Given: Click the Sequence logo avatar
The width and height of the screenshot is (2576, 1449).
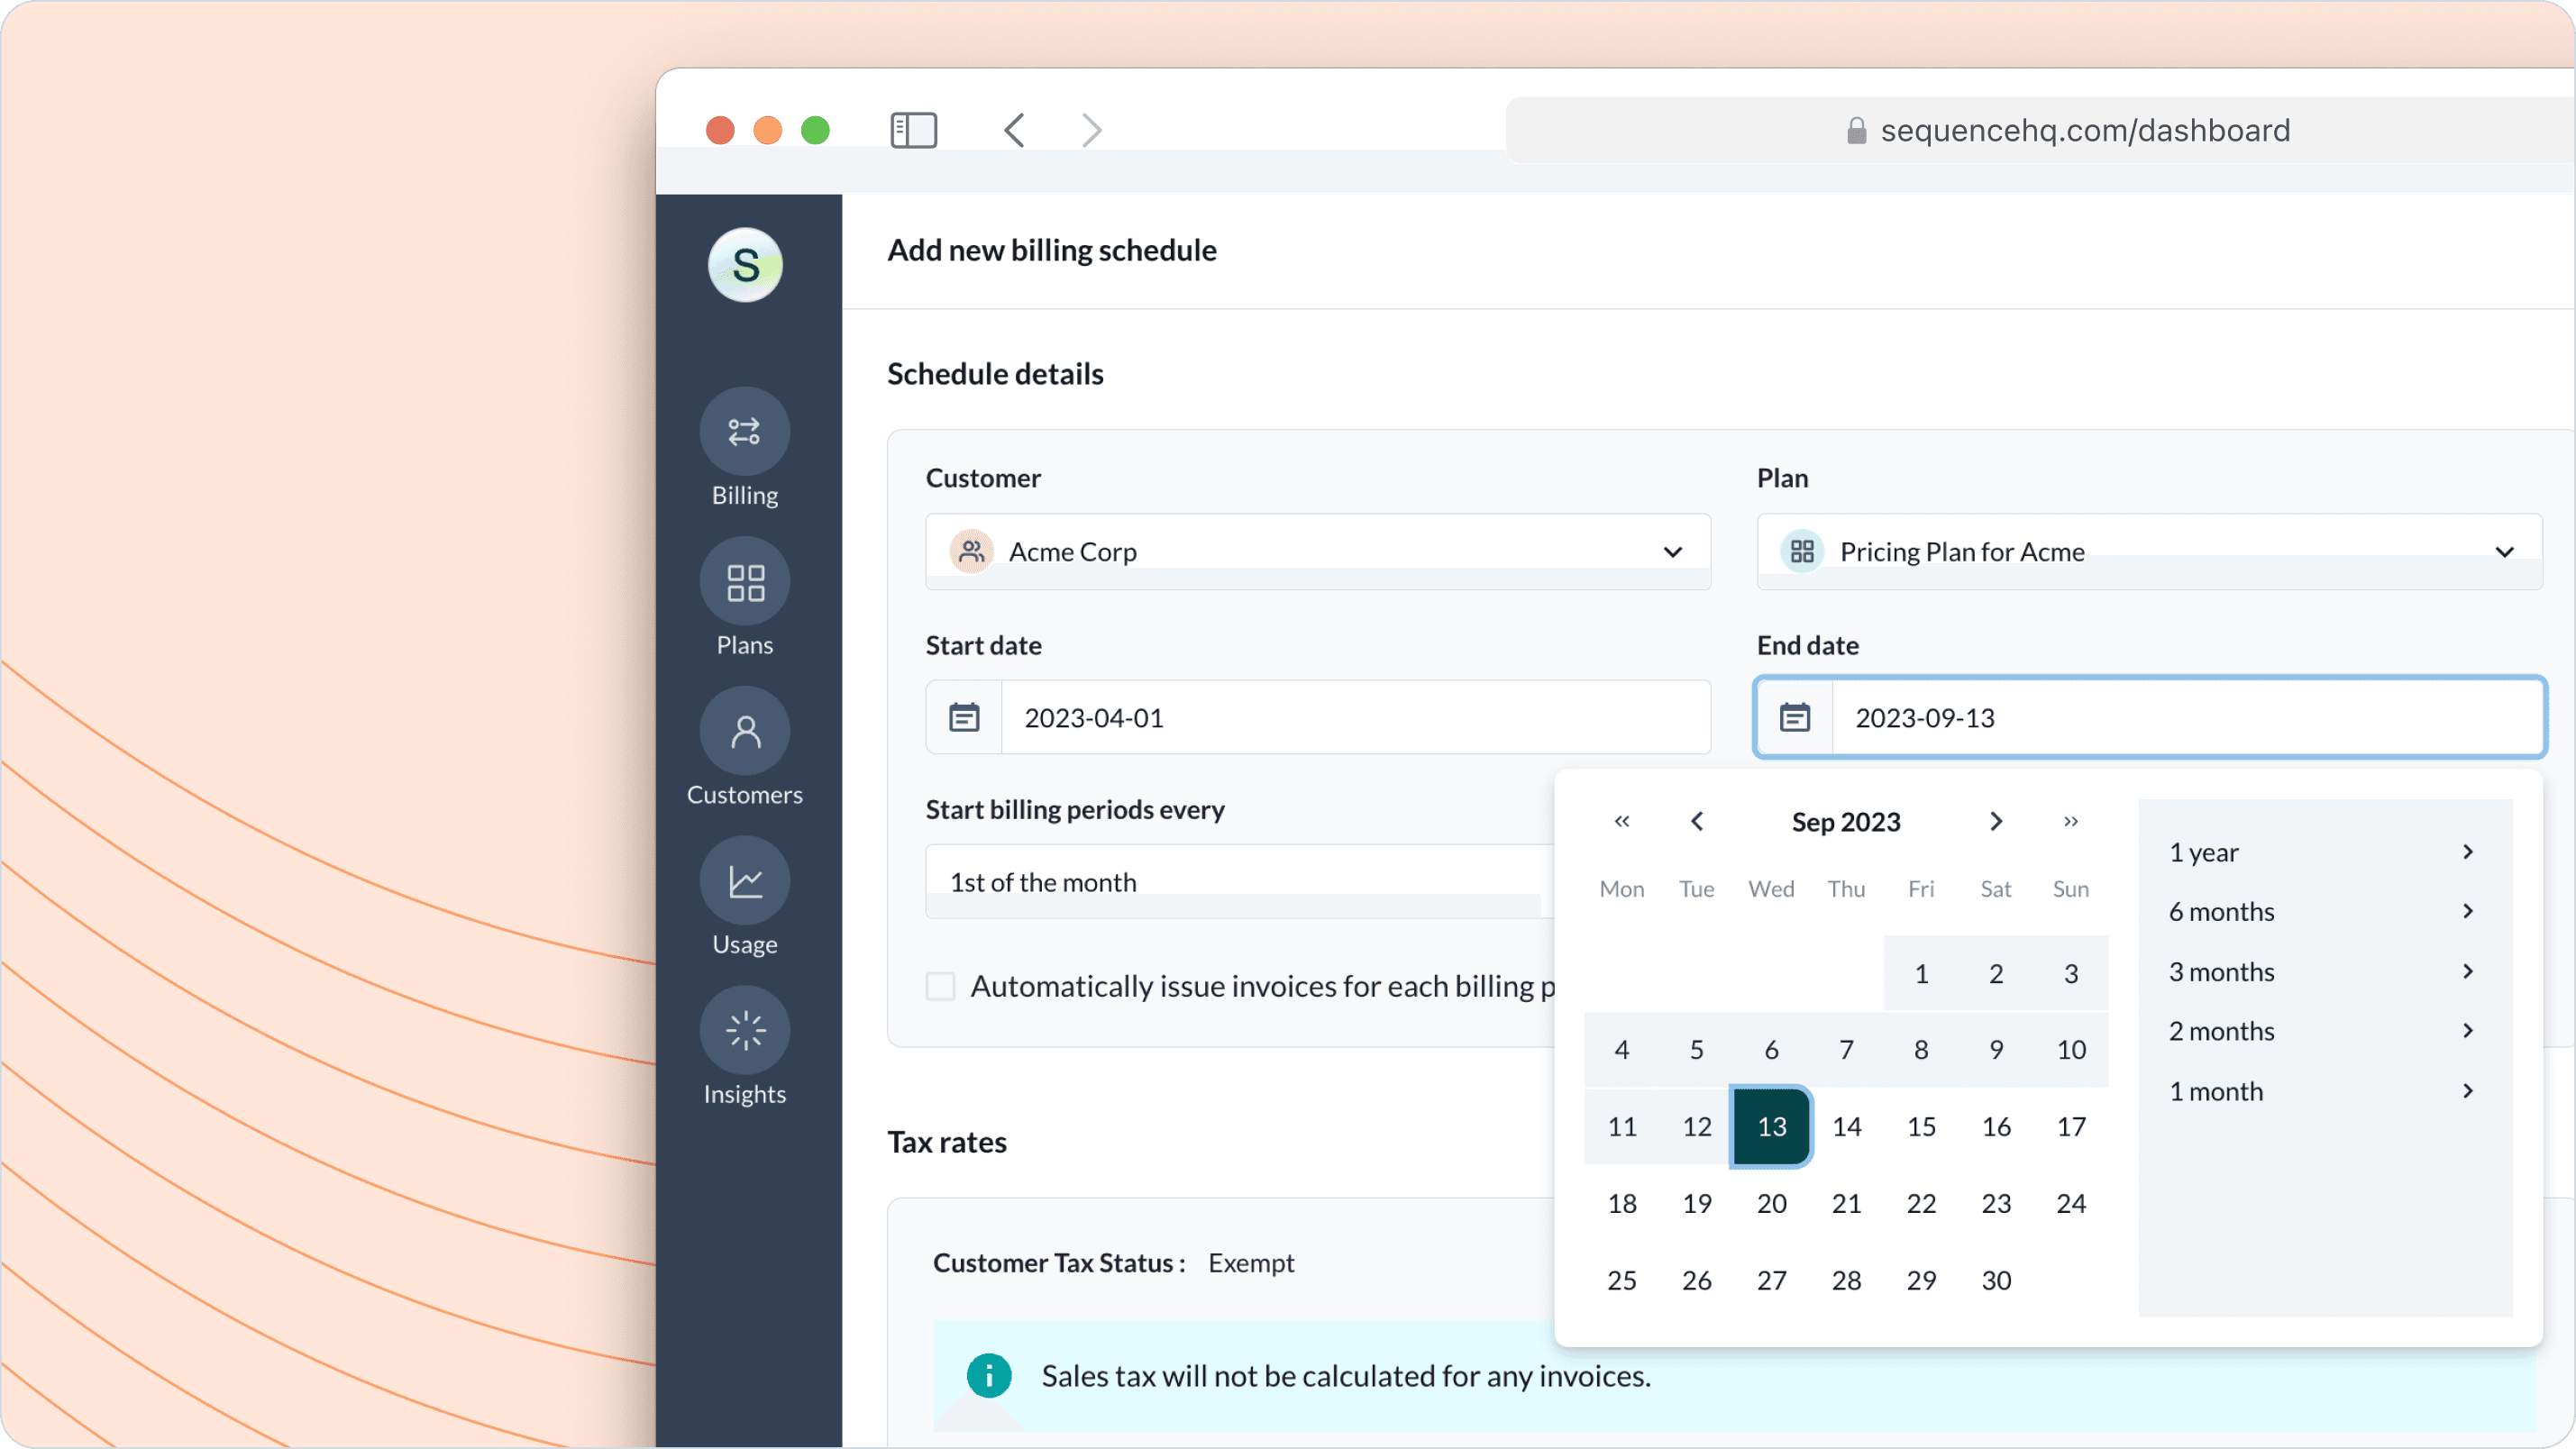Looking at the screenshot, I should tap(745, 265).
